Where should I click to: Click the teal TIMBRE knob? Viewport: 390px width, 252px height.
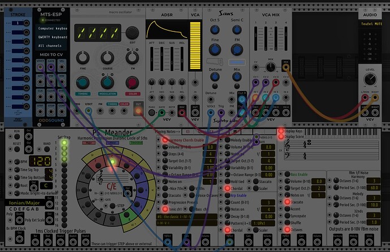click(83, 82)
